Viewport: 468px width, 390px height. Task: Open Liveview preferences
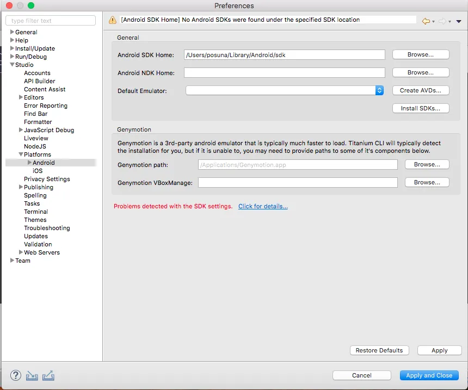[36, 138]
